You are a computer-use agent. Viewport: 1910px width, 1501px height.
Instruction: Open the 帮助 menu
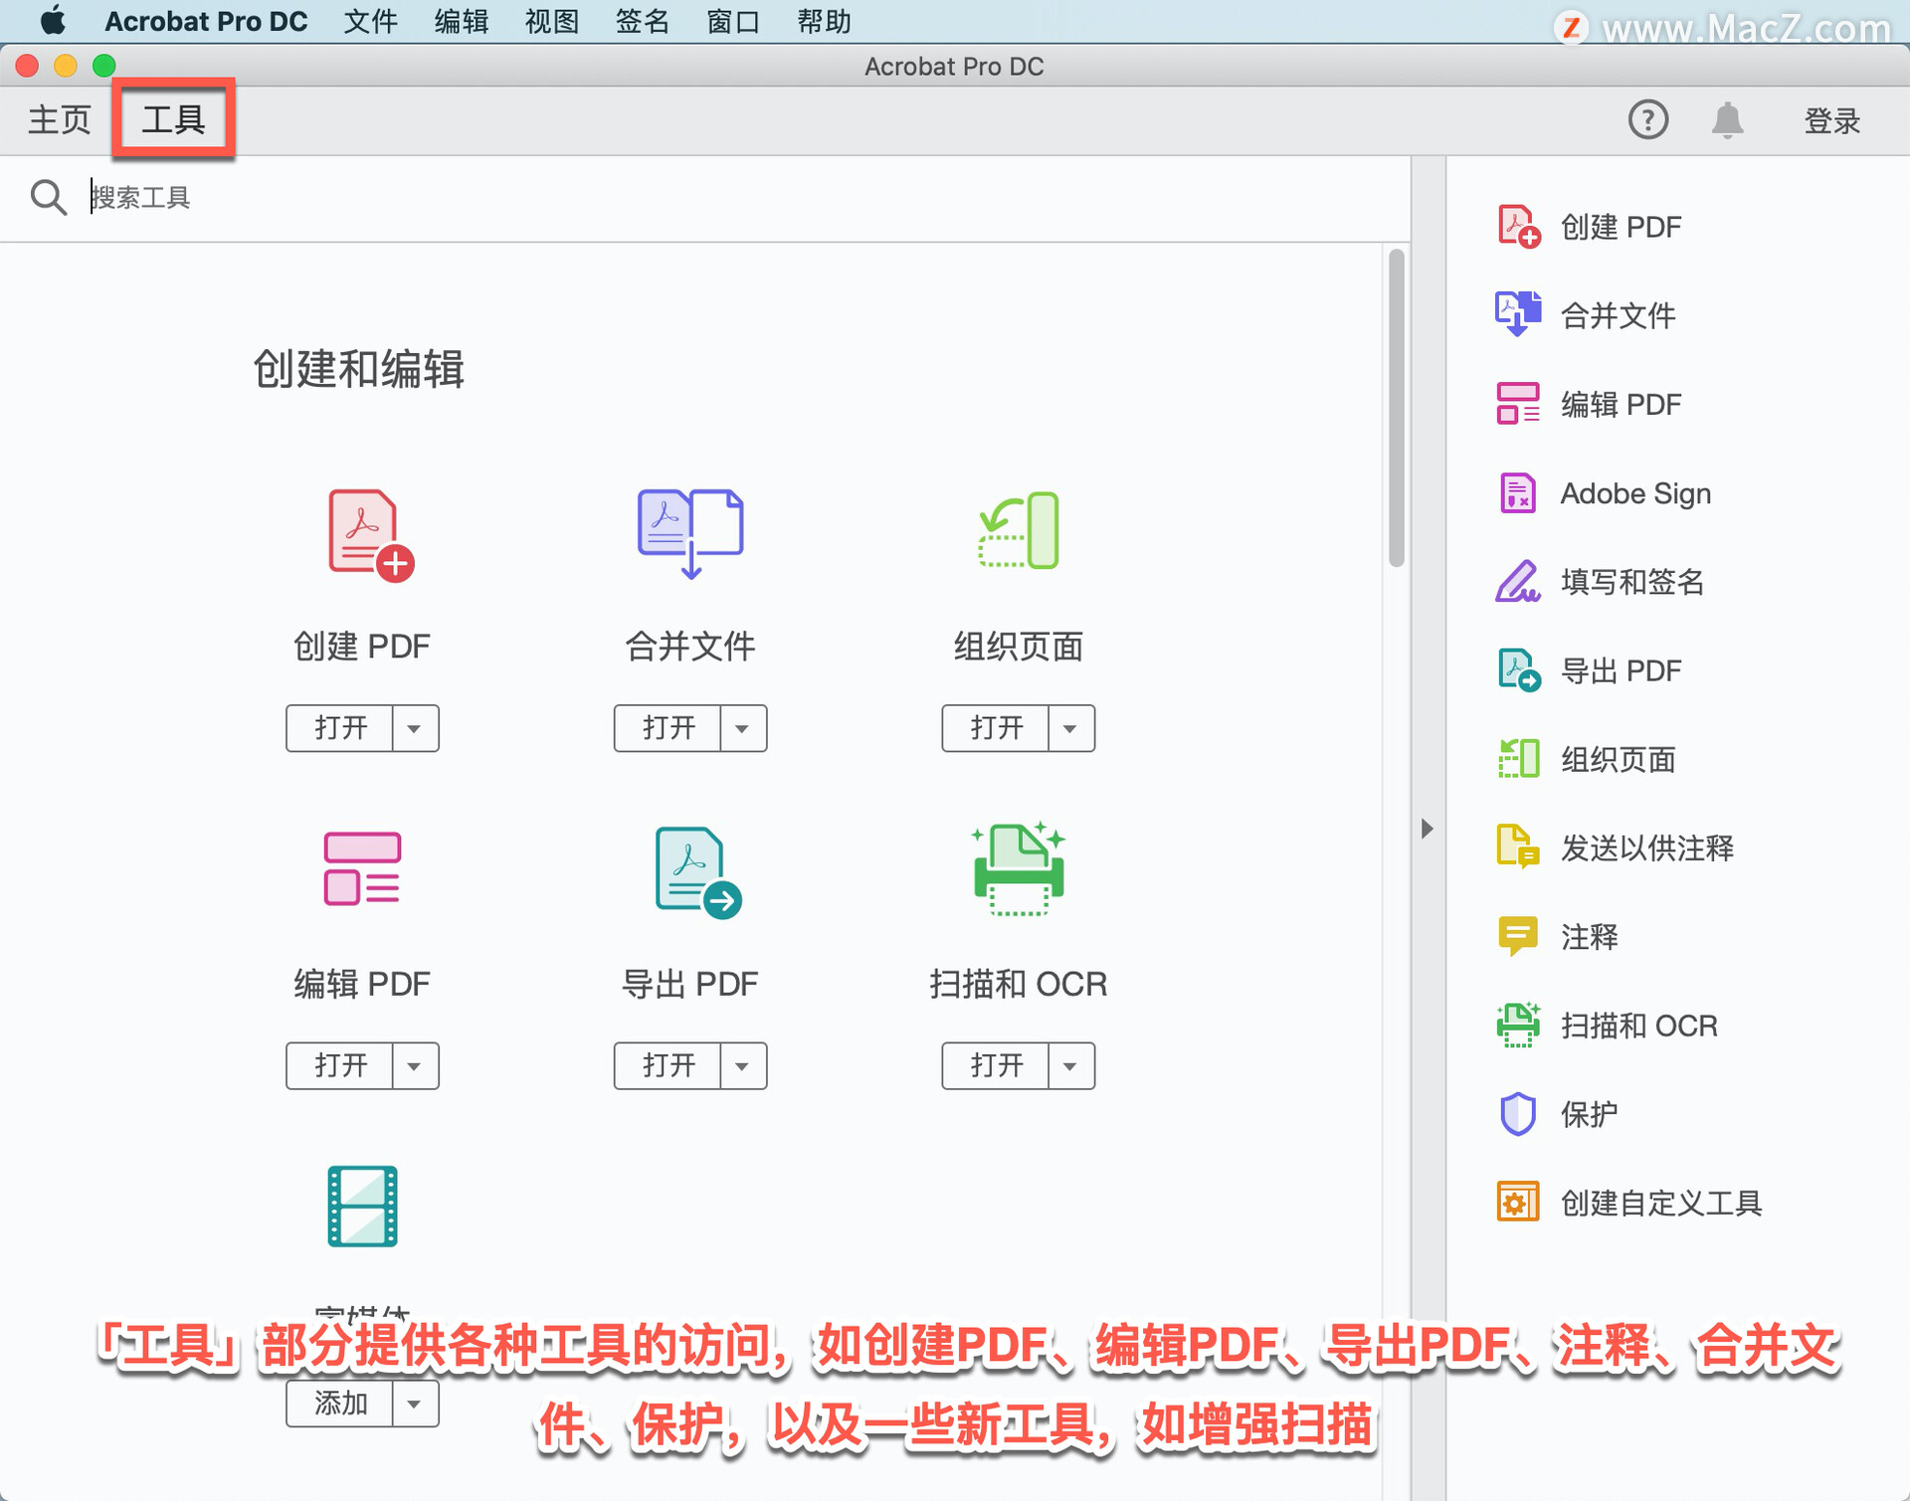824,21
